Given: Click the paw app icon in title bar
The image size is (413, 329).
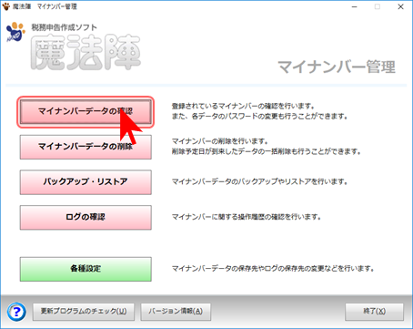Looking at the screenshot, I should [x=5, y=6].
